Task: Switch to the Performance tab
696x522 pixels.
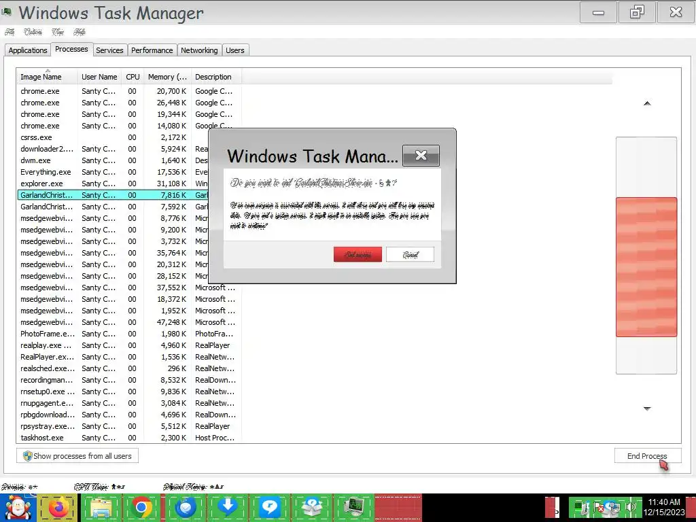Action: (152, 50)
